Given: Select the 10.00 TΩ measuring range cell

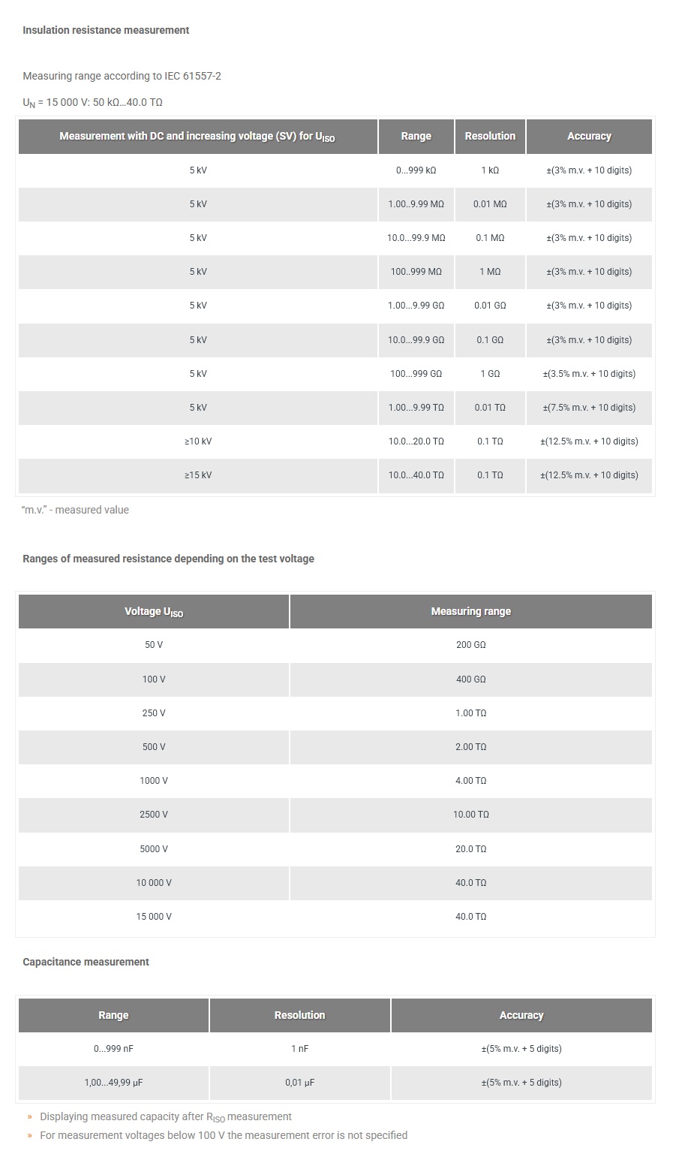Looking at the screenshot, I should 470,815.
